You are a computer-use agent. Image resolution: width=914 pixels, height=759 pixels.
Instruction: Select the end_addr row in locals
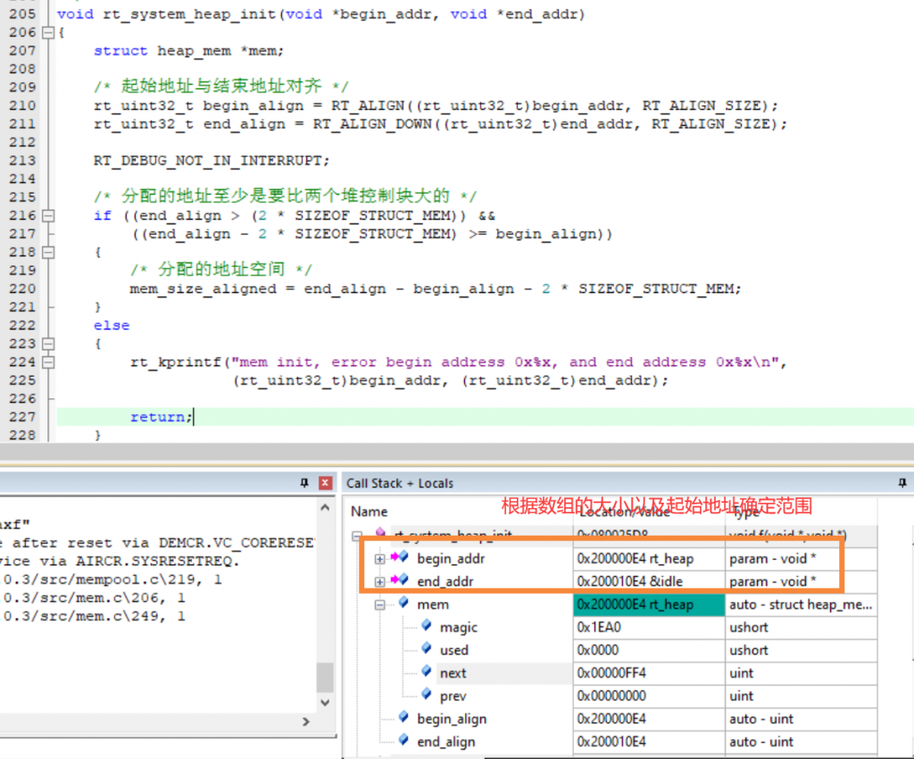tap(610, 582)
